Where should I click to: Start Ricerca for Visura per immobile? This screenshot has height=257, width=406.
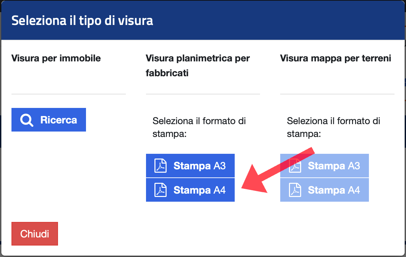click(49, 120)
